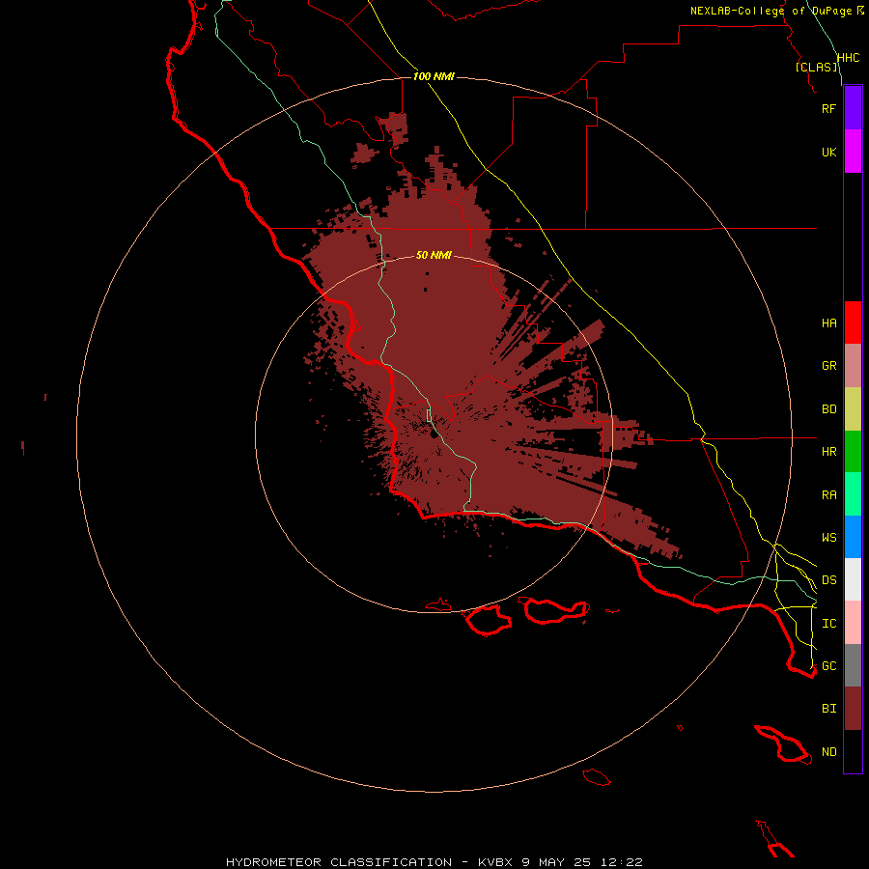Screen dimensions: 869x869
Task: Click the NEXLAB-College of DuPage credit text
Action: [771, 11]
